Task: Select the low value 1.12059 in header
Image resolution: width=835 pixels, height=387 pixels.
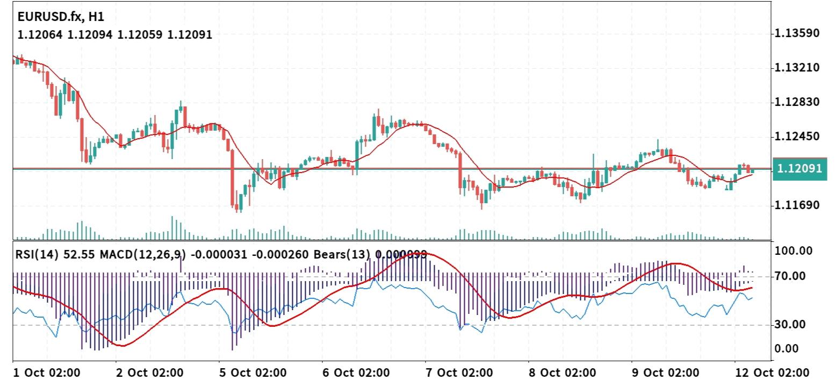Action: click(x=140, y=35)
